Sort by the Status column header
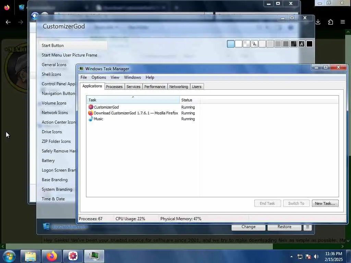This screenshot has width=351, height=263. point(190,100)
